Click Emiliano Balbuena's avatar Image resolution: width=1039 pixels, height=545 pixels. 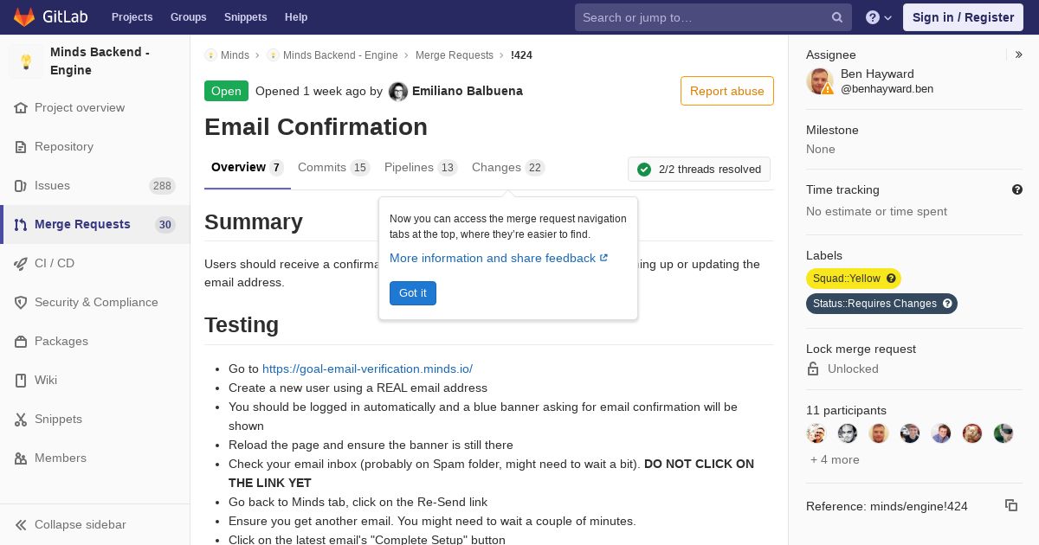398,92
